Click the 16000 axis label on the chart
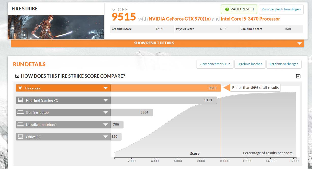This screenshot has height=169, width=312. pos(294,161)
